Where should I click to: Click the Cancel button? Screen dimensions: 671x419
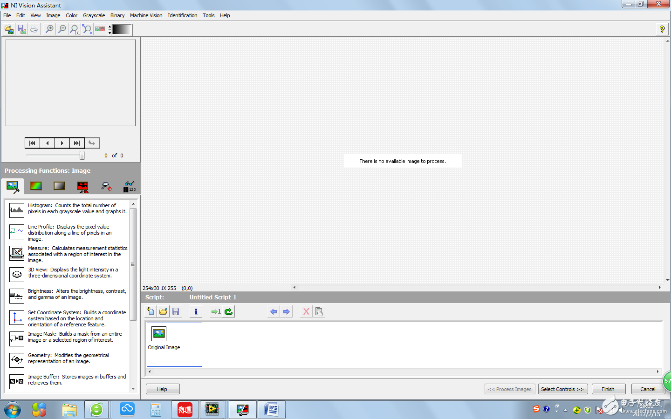648,389
